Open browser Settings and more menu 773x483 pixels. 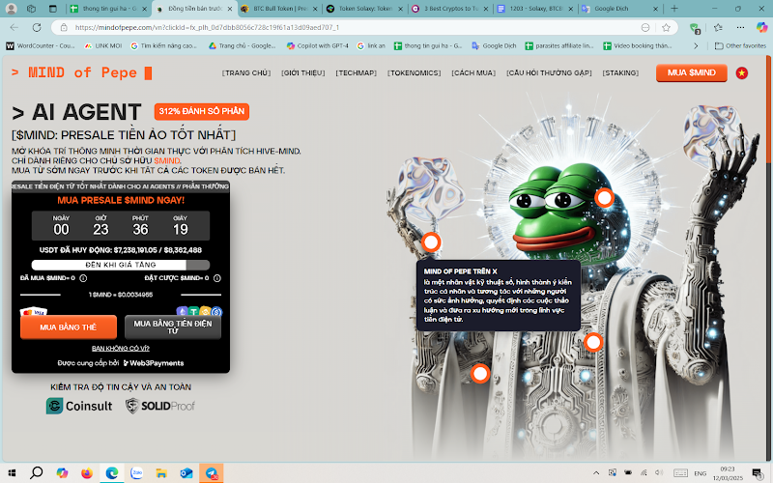[740, 28]
